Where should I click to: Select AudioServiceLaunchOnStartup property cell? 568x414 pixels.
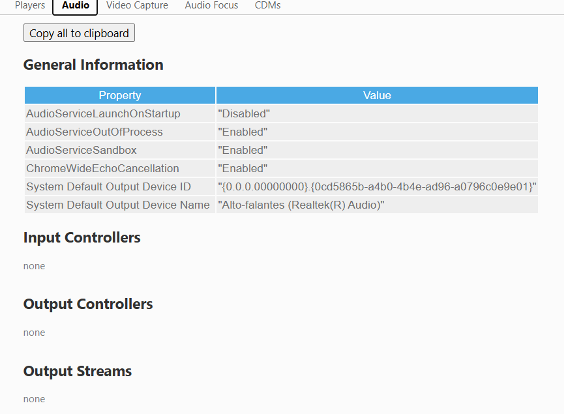(x=120, y=113)
